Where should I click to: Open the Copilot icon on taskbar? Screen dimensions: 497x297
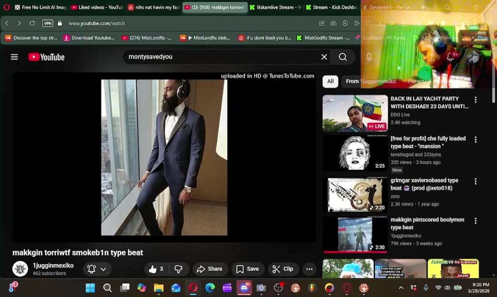coord(142,288)
